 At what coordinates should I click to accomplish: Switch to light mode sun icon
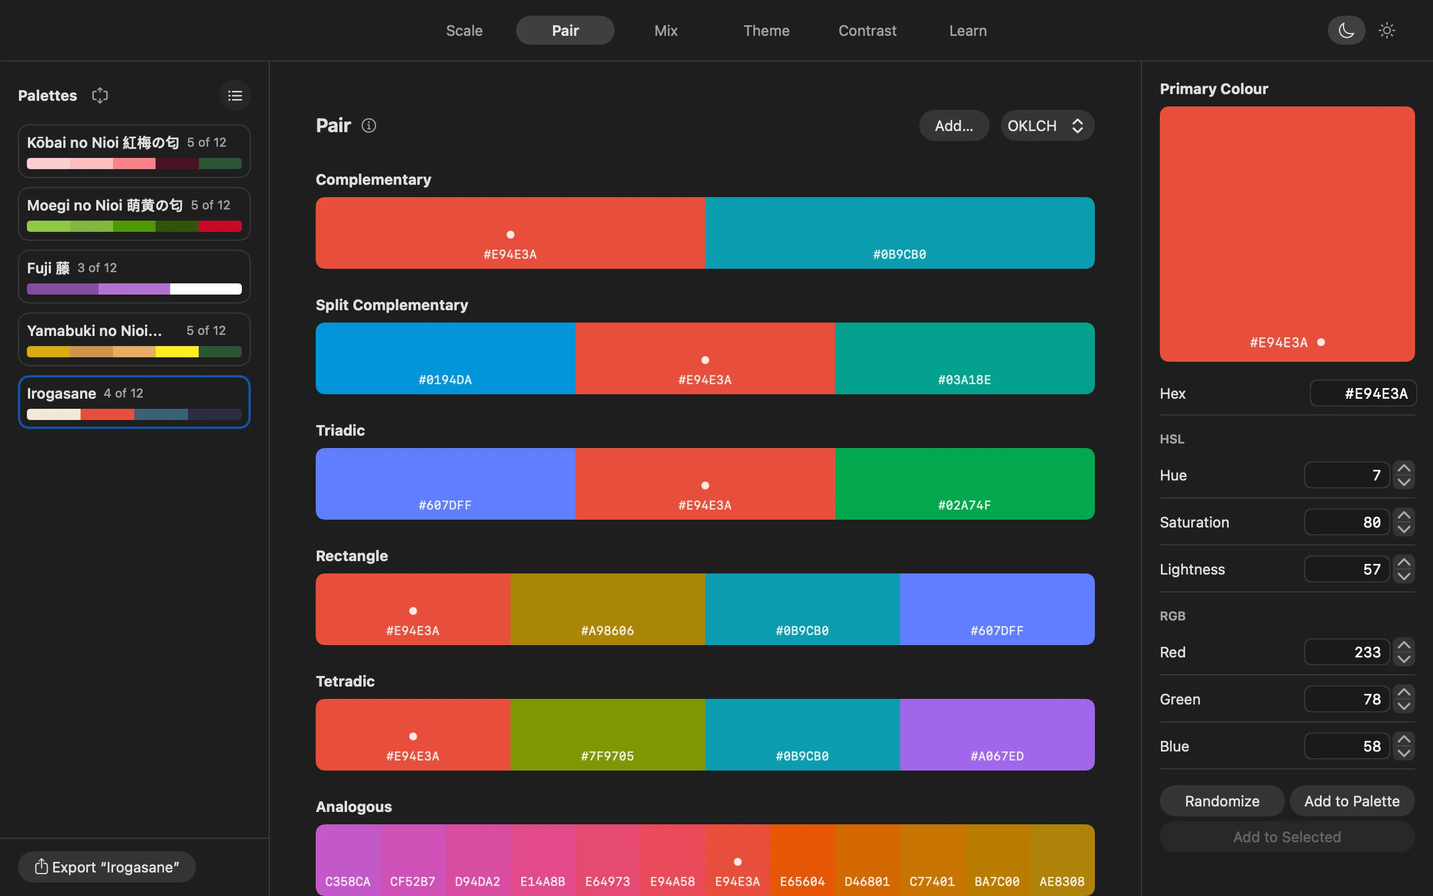[1387, 30]
